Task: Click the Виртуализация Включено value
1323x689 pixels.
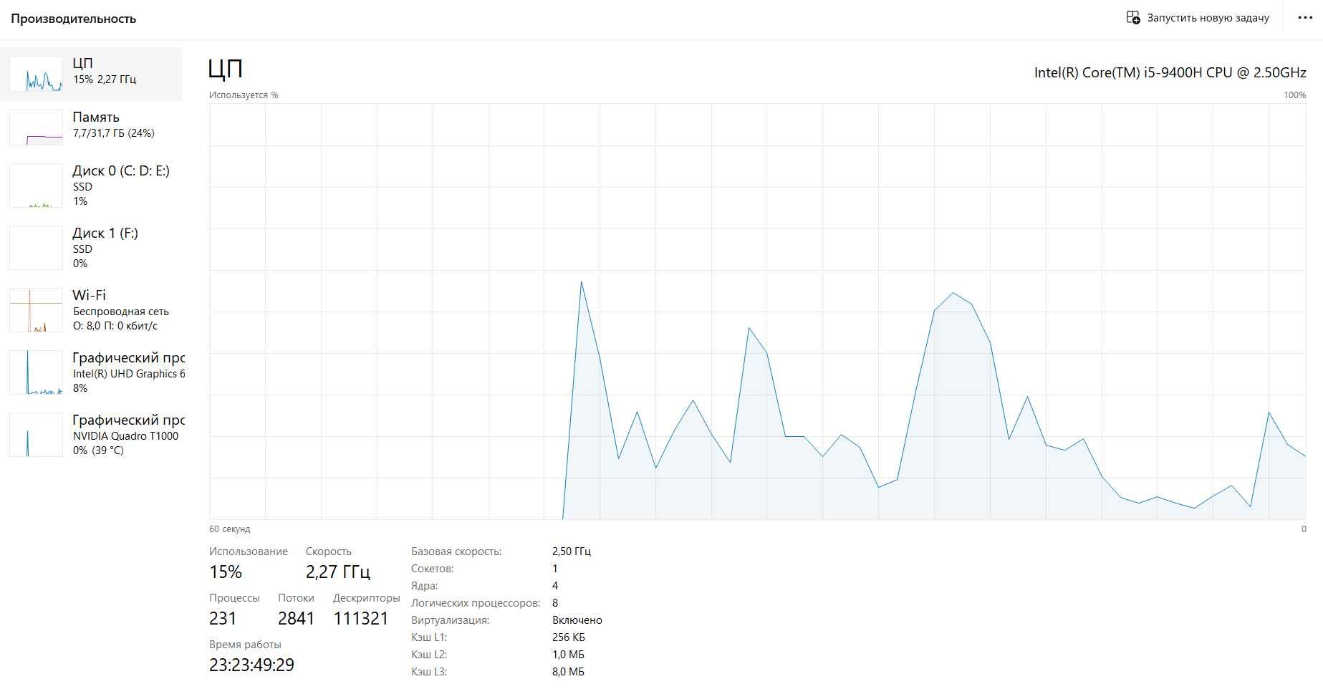Action: [577, 620]
